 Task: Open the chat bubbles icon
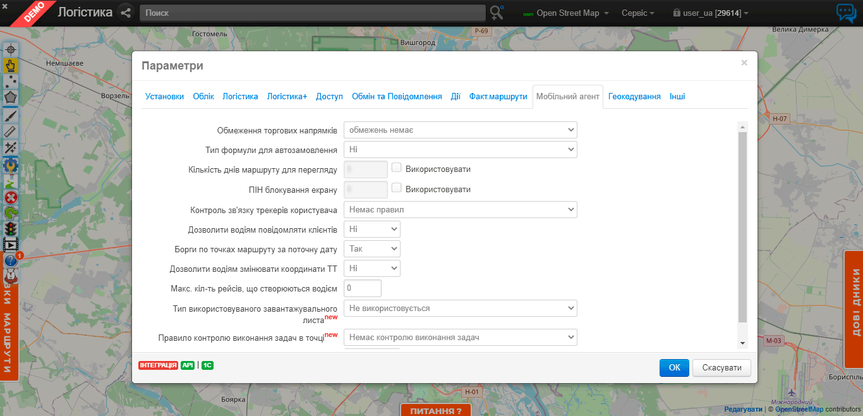click(x=846, y=13)
